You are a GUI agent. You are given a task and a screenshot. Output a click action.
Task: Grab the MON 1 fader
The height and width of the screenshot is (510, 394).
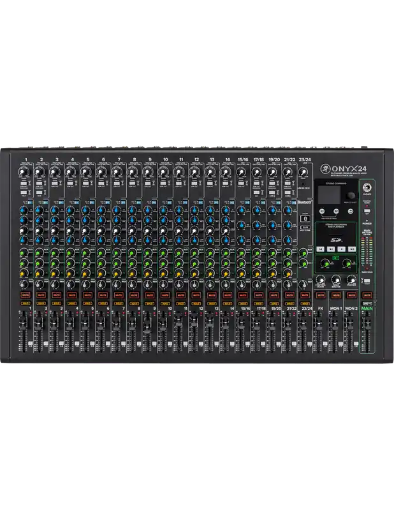pos(333,323)
